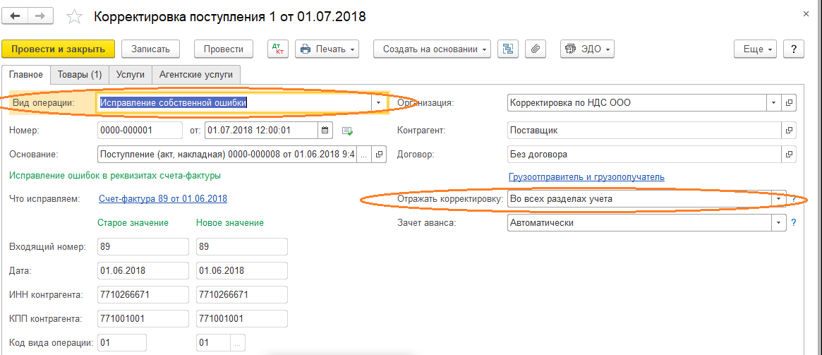Click the Старое значение column heading
This screenshot has width=822, height=355.
pos(133,223)
